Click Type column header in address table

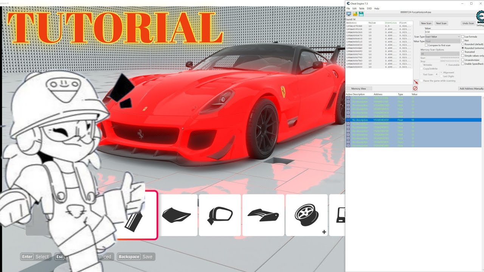pyautogui.click(x=400, y=94)
